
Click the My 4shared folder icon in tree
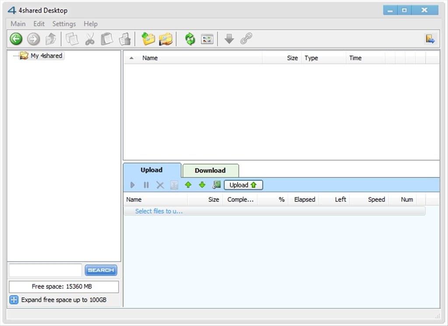(x=24, y=55)
